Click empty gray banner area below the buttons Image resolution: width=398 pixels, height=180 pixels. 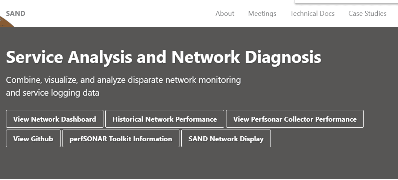point(199,163)
